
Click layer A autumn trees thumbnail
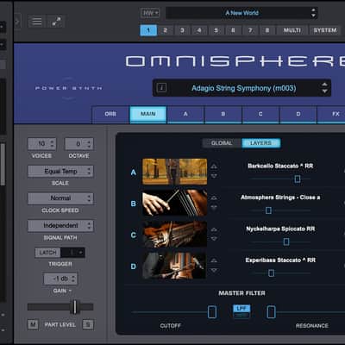pyautogui.click(x=175, y=172)
